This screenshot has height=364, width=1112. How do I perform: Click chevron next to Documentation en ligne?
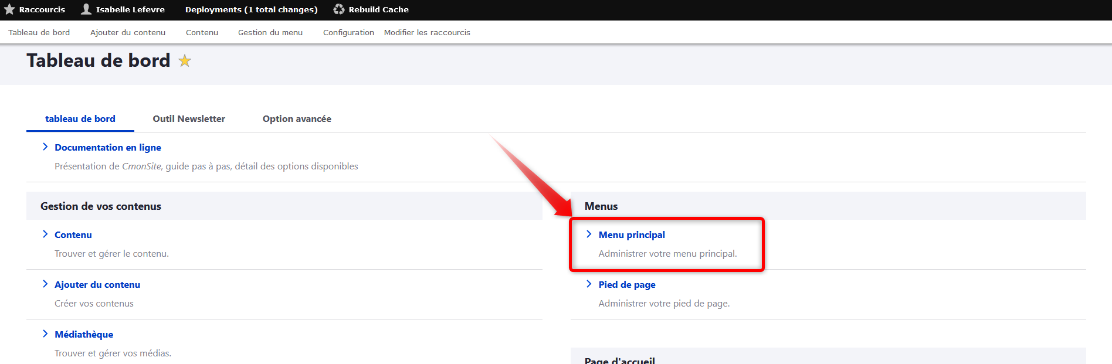(x=45, y=147)
